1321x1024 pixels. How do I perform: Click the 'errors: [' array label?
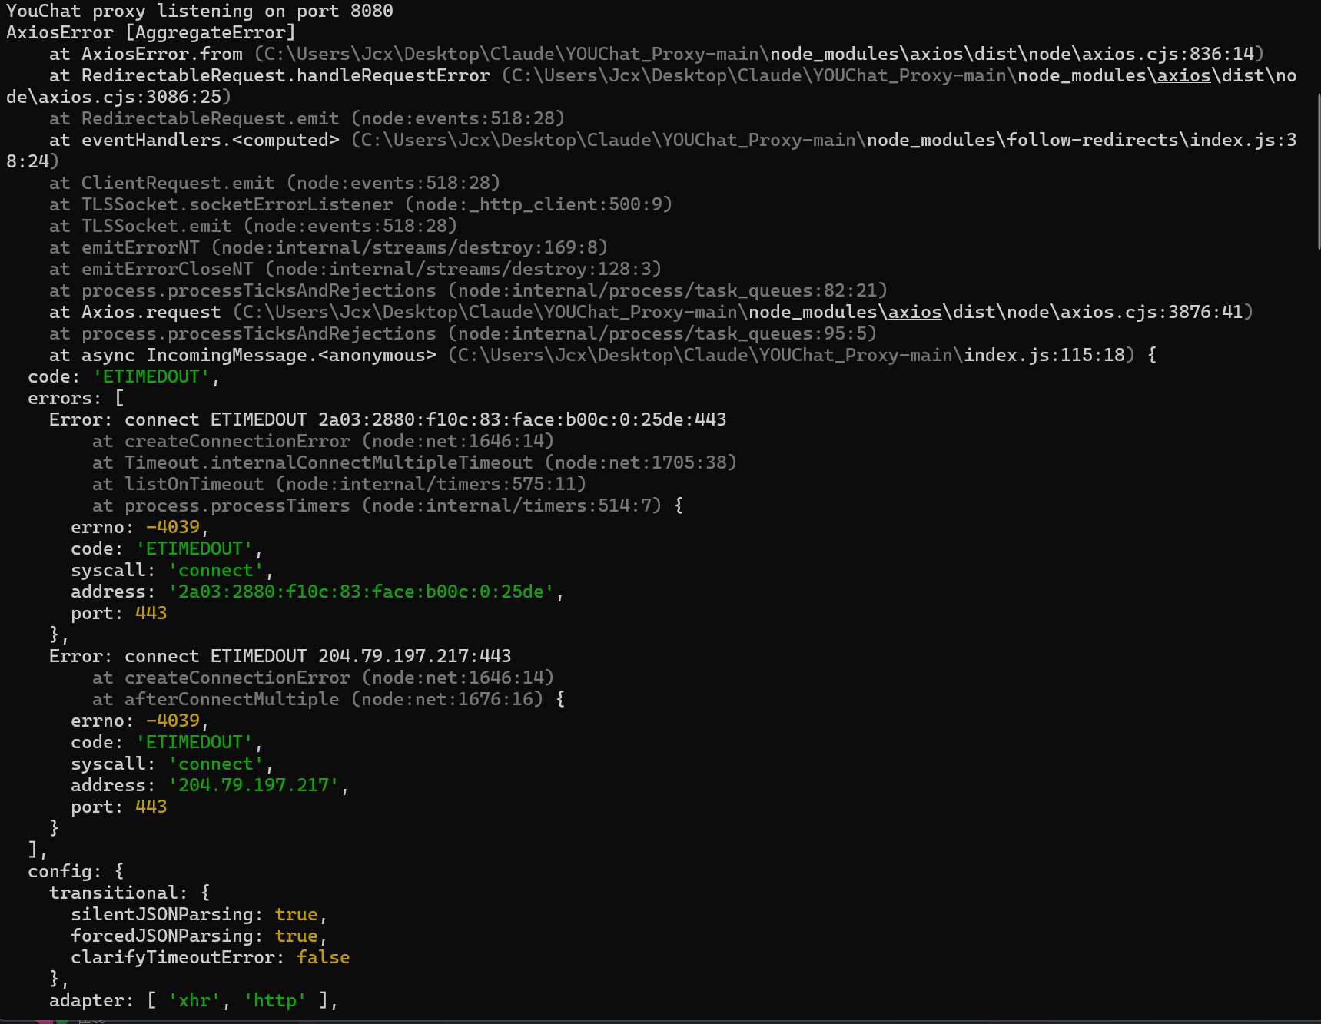pos(75,398)
